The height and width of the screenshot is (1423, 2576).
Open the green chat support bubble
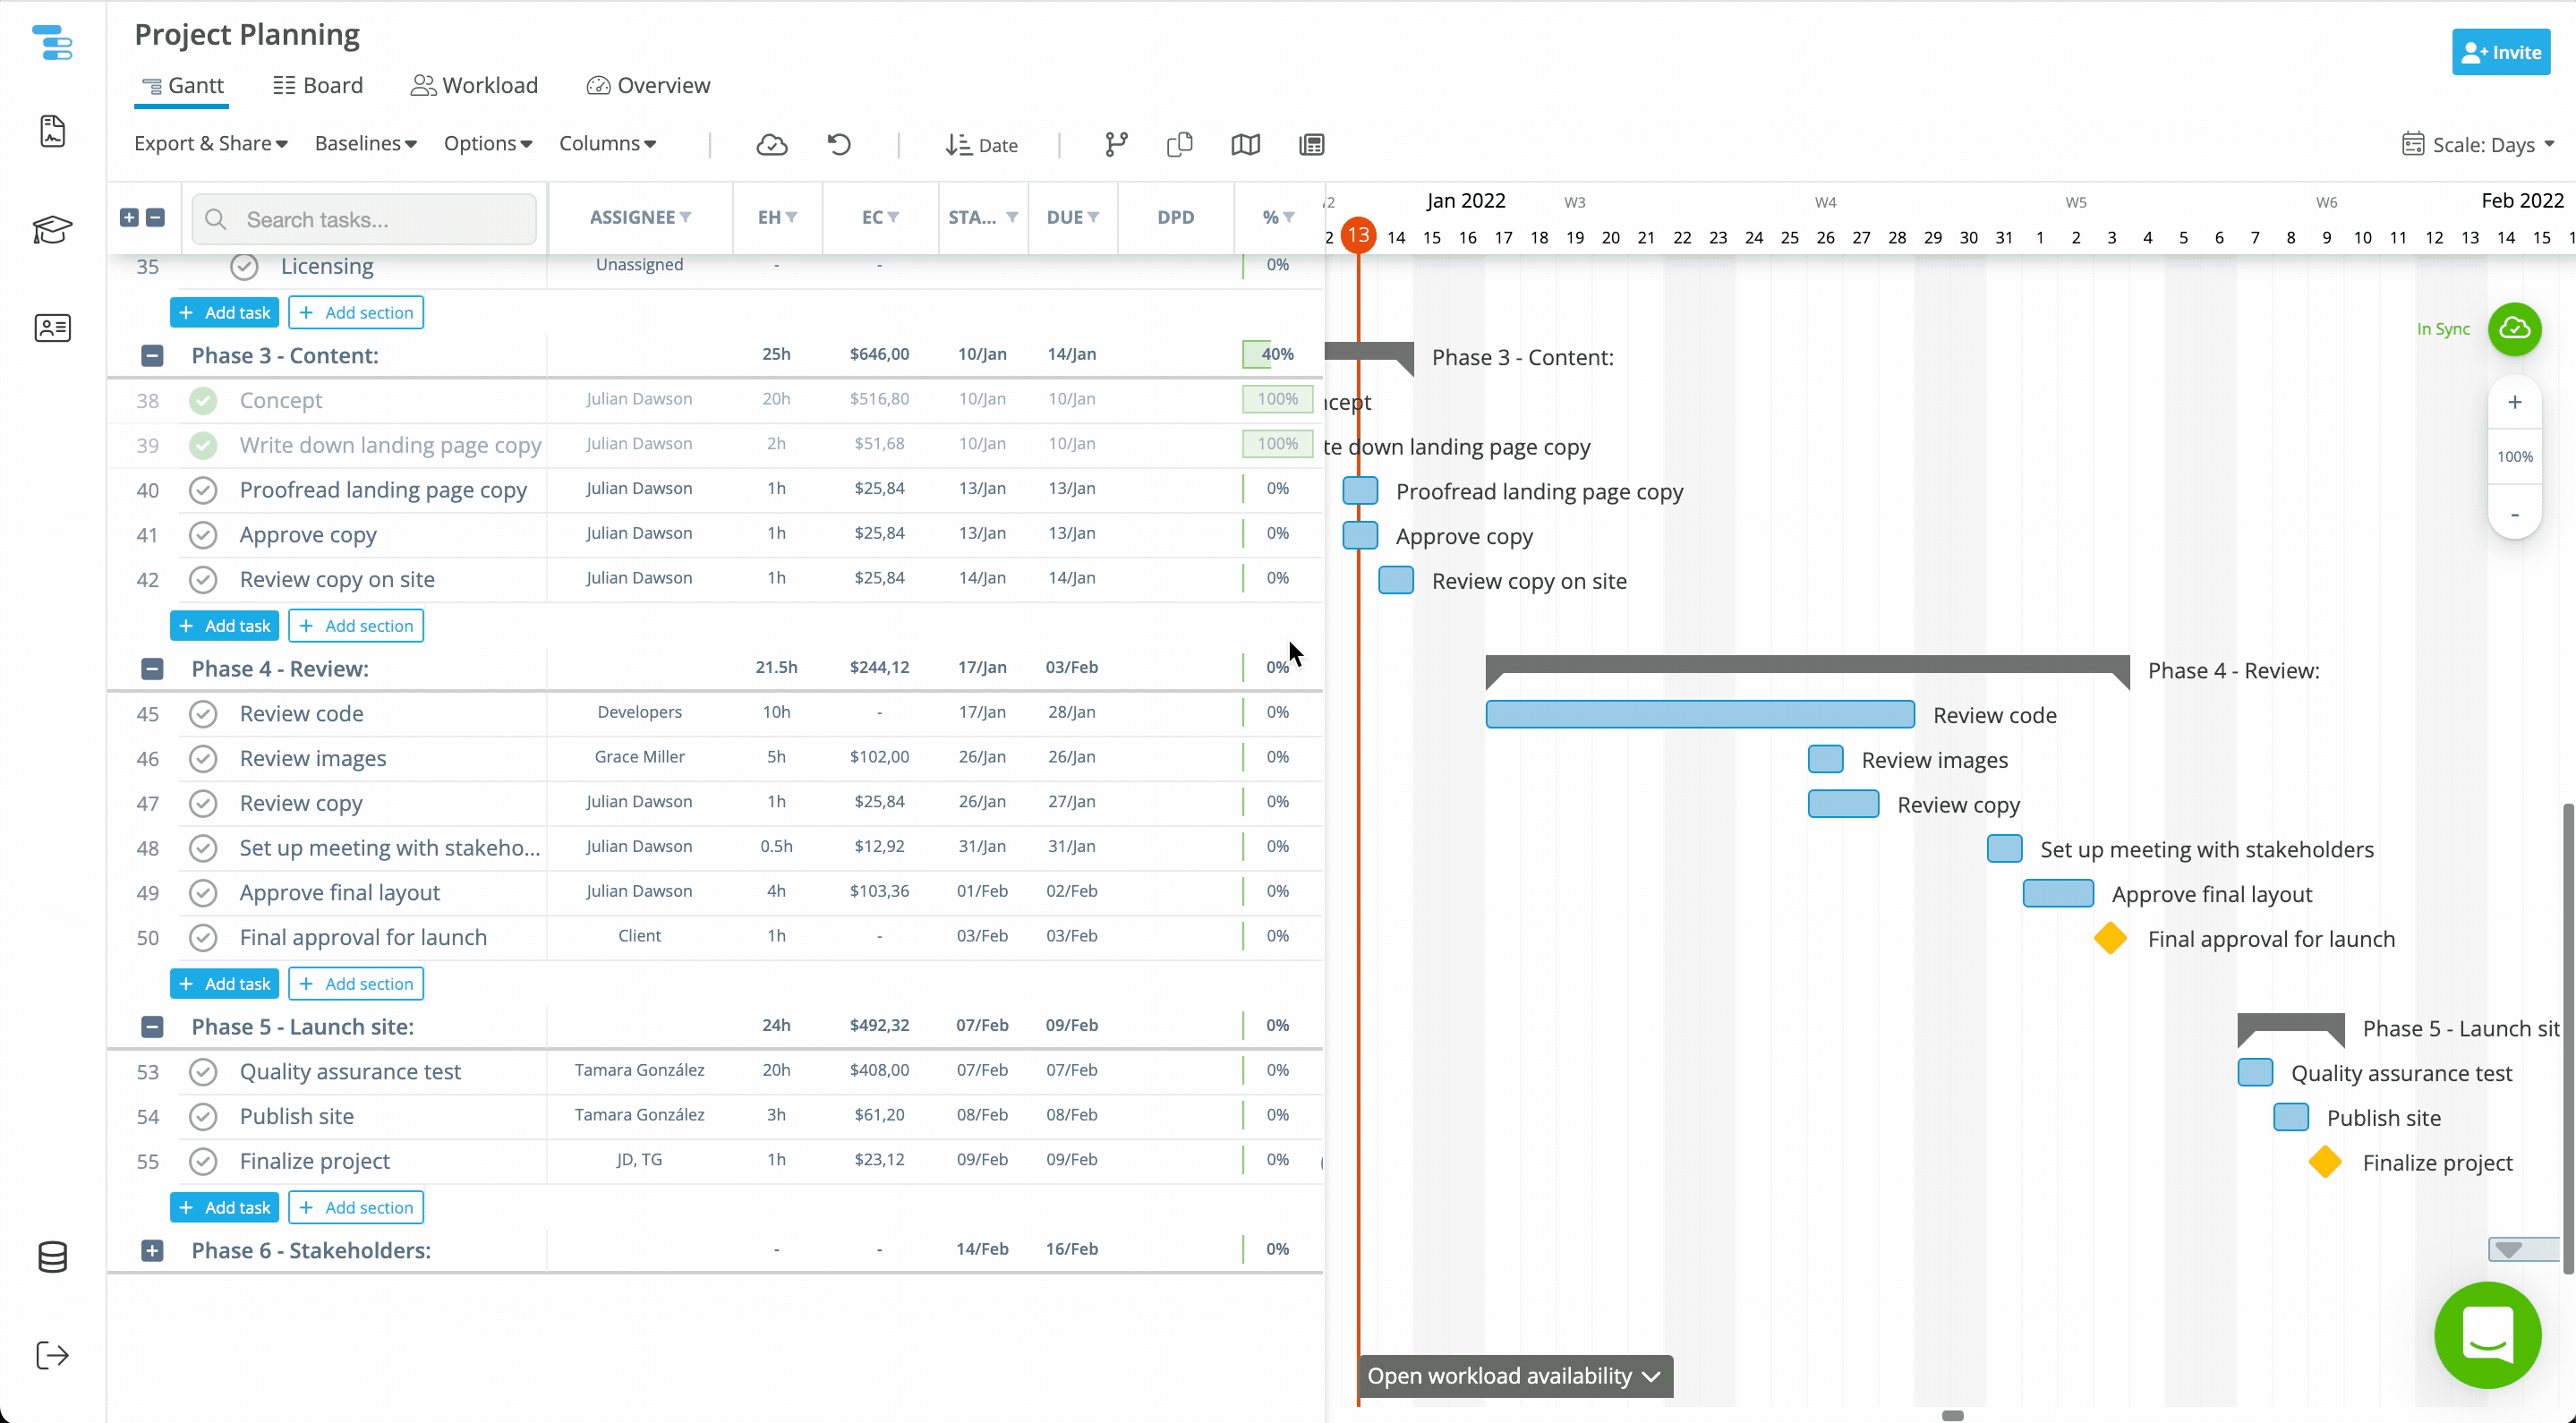[x=2487, y=1335]
